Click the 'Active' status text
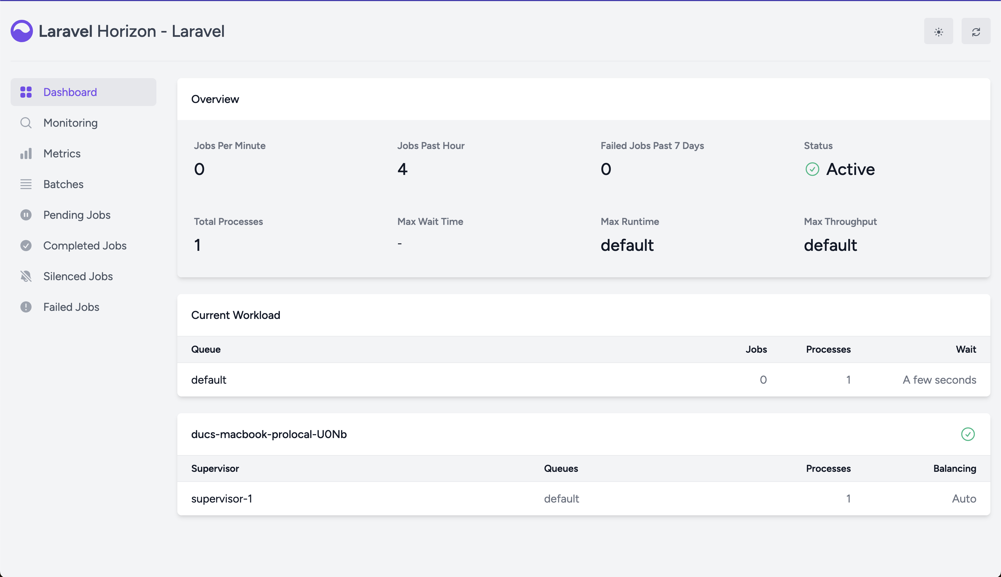 pos(850,169)
